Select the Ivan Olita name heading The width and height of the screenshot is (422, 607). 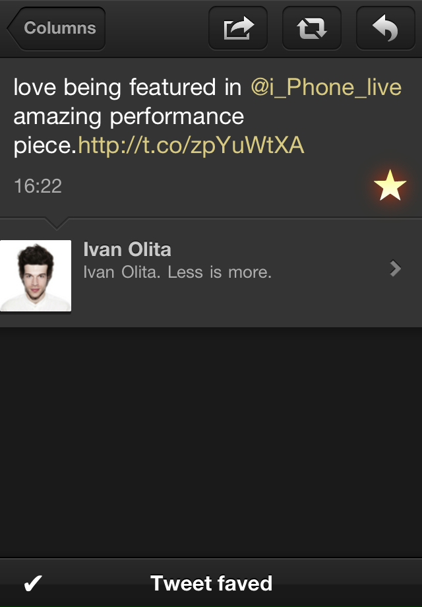pyautogui.click(x=127, y=249)
